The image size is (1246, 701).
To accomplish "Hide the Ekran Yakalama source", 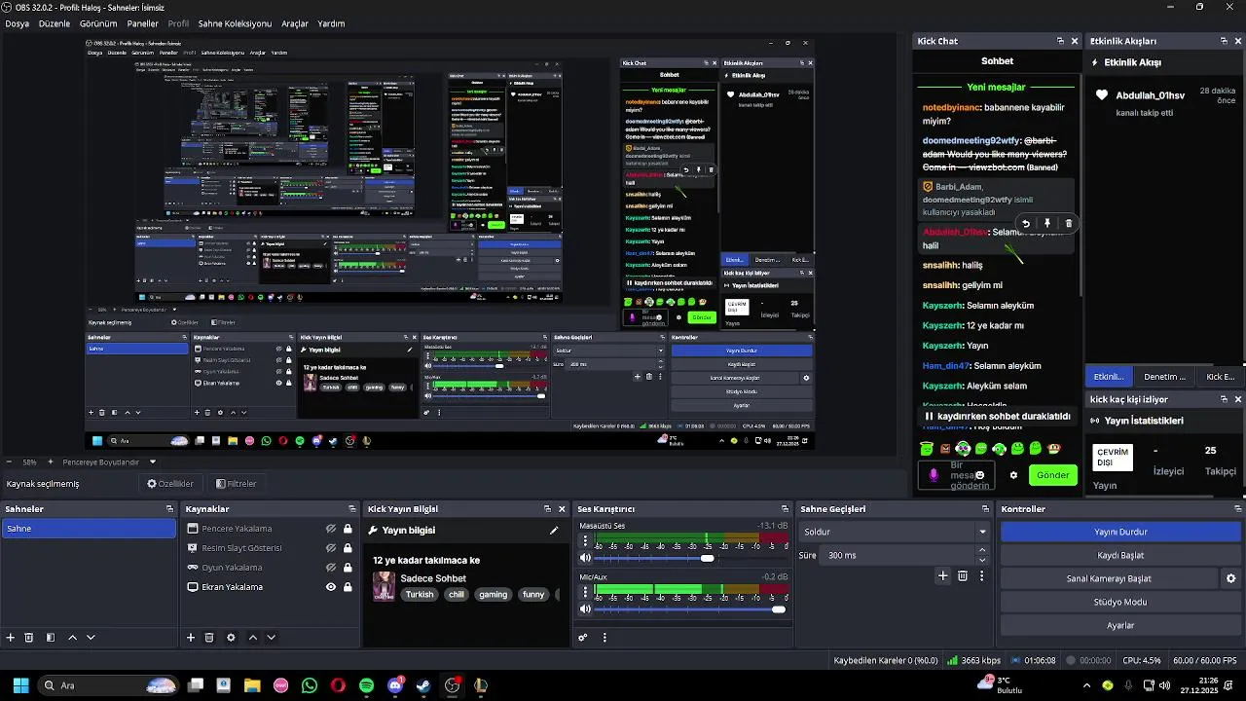I will click(331, 587).
